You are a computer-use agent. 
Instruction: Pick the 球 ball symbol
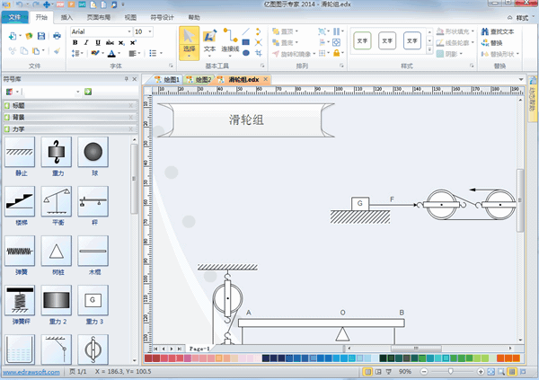(93, 152)
